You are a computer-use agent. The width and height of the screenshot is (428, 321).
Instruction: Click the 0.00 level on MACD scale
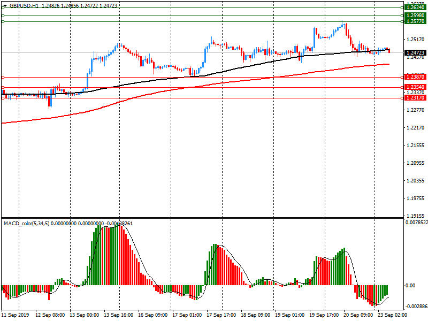click(410, 286)
